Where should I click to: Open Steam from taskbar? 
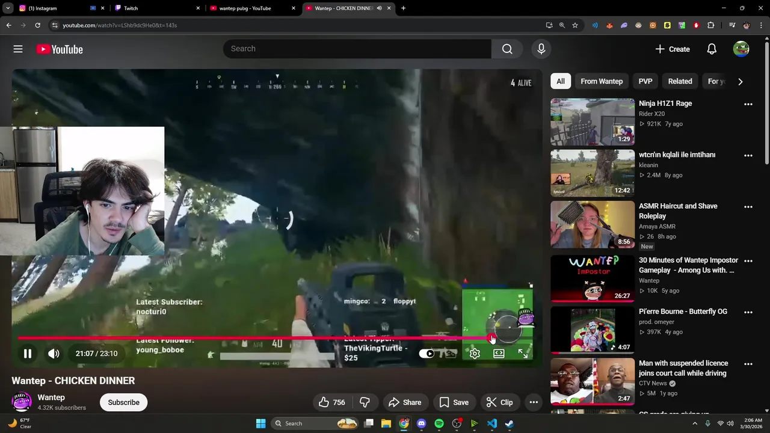(510, 423)
